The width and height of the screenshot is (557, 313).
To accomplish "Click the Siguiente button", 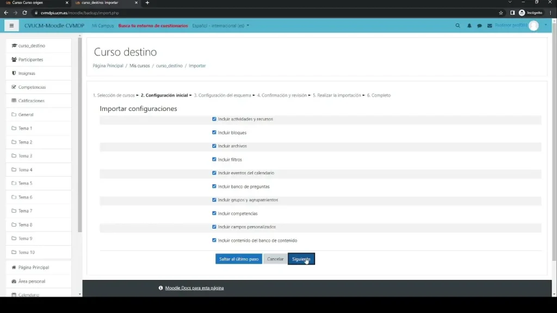I will [x=301, y=259].
